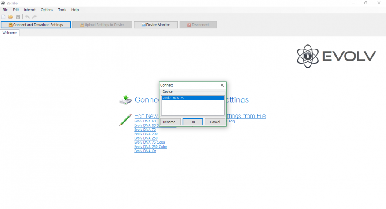This screenshot has height=209, width=386.
Task: Click the green download drive icon
Action: click(x=126, y=99)
